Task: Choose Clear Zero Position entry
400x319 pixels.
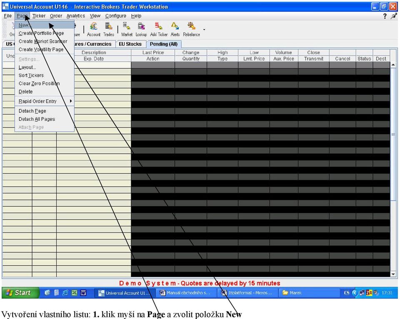Action: [45, 84]
